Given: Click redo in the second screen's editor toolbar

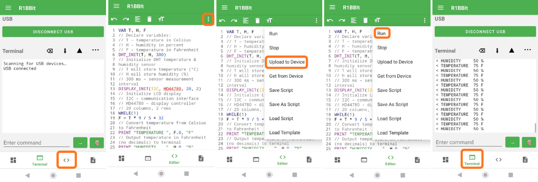Looking at the screenshot, I should [126, 19].
